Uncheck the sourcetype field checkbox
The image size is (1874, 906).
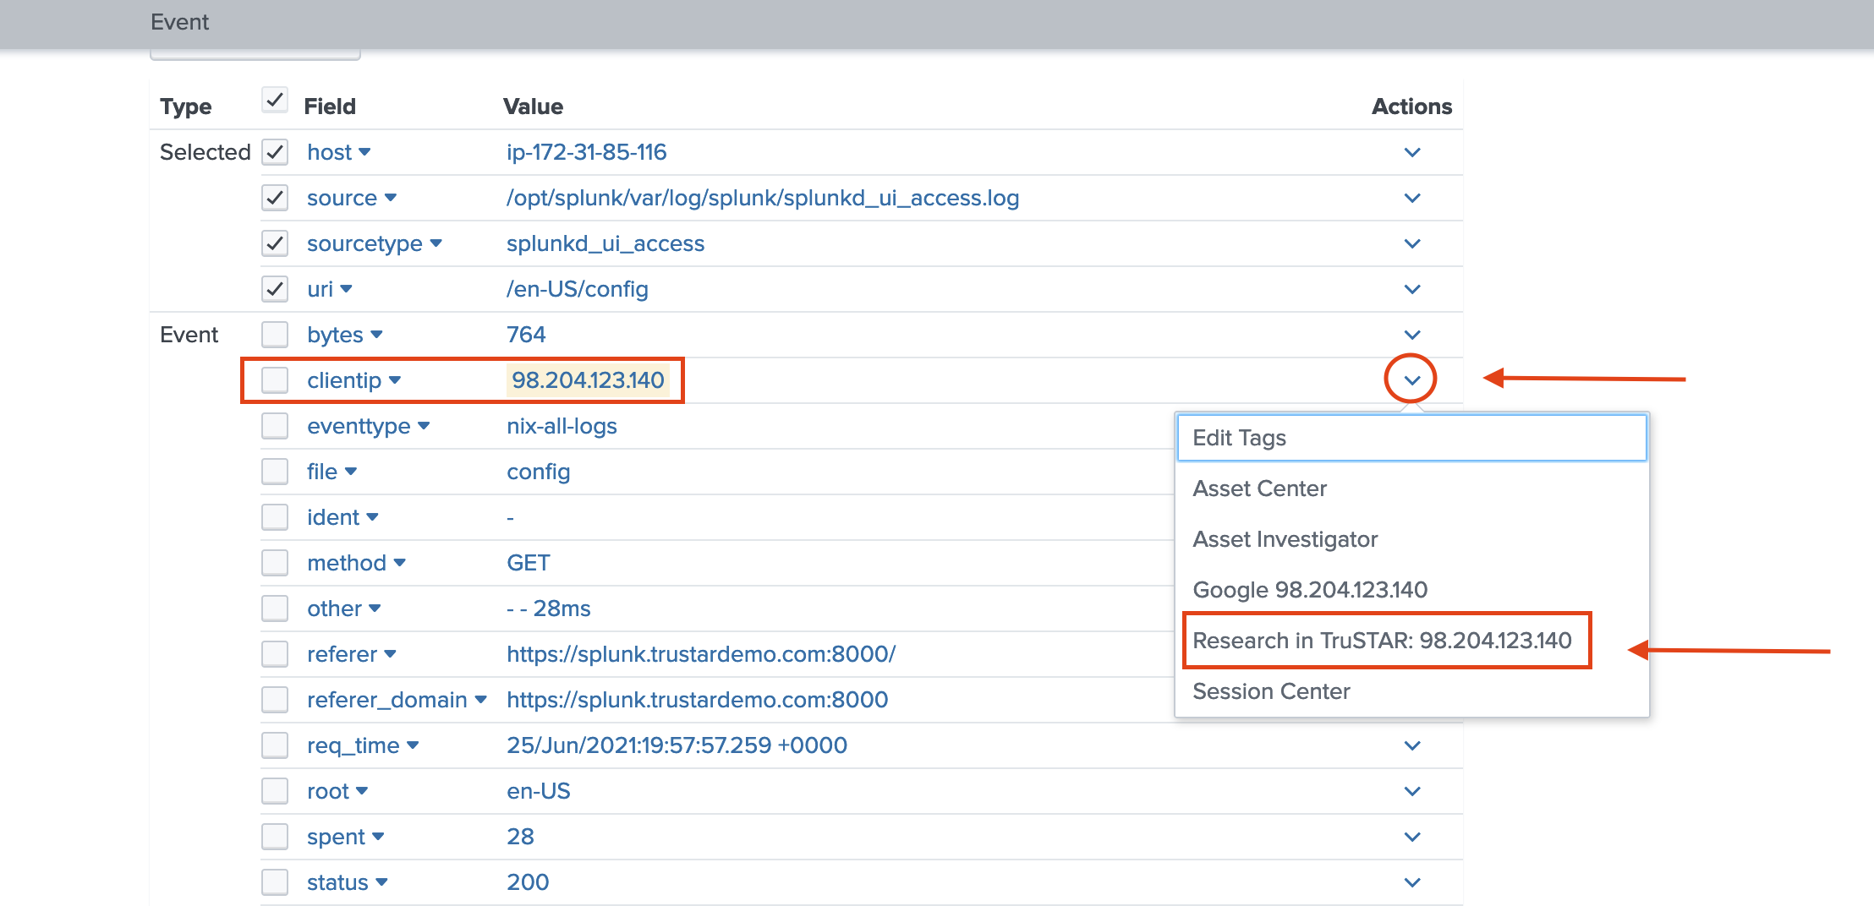tap(275, 243)
